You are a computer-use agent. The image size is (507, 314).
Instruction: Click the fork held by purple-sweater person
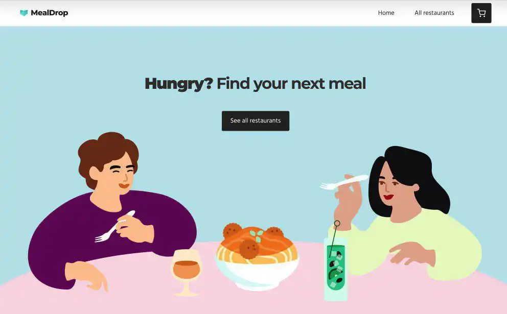click(113, 227)
